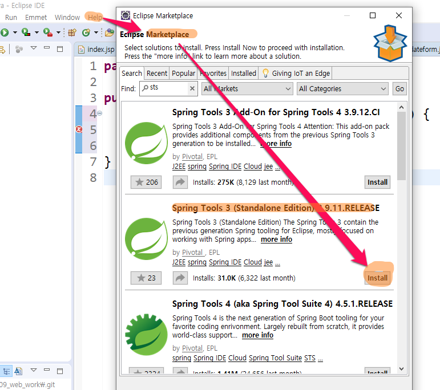440x390 pixels.
Task: Select the Installed tab in Marketplace
Action: click(x=243, y=73)
